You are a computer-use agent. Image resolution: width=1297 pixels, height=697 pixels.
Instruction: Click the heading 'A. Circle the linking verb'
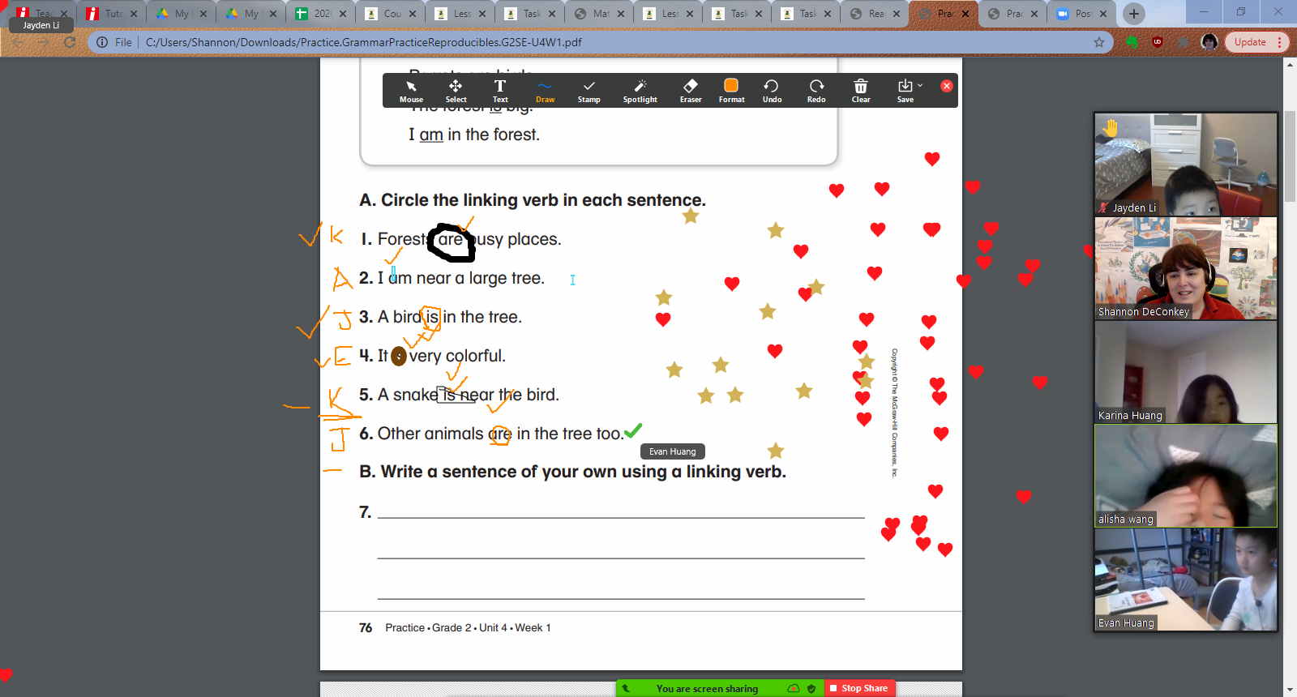click(x=533, y=200)
